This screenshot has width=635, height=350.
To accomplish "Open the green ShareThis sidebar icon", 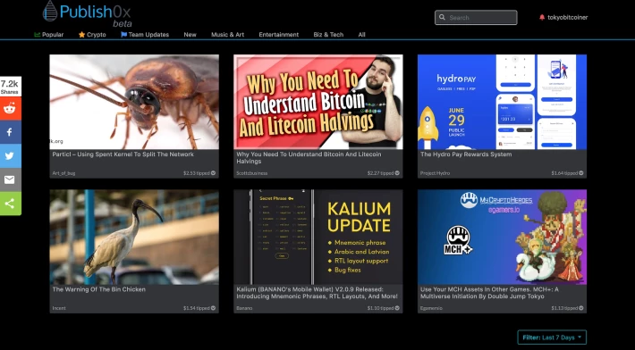I will pyautogui.click(x=10, y=204).
